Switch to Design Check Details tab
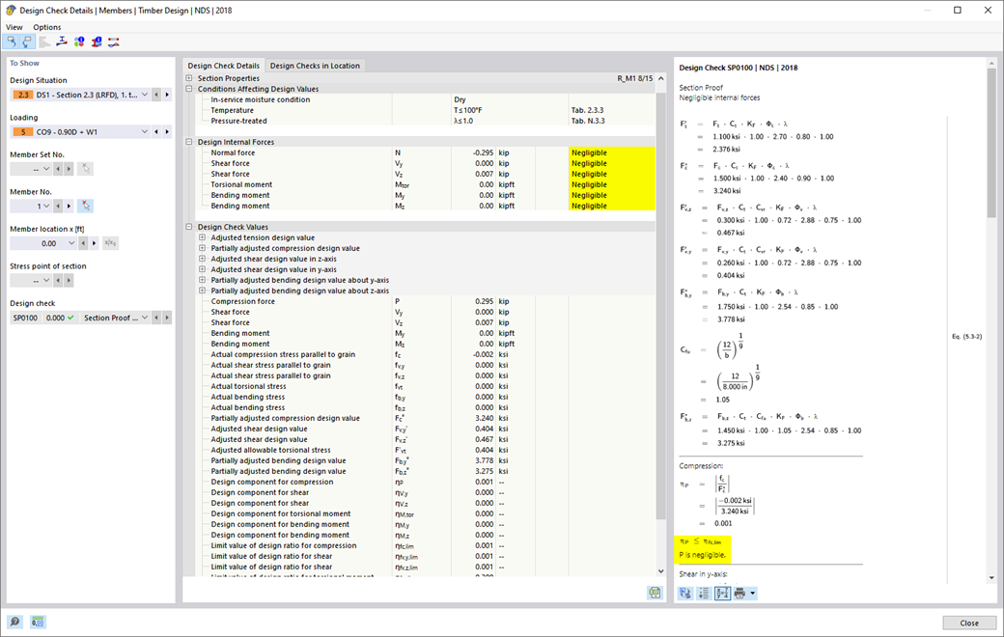This screenshot has width=1004, height=637. (223, 66)
